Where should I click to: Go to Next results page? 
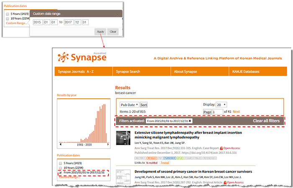click(236, 112)
